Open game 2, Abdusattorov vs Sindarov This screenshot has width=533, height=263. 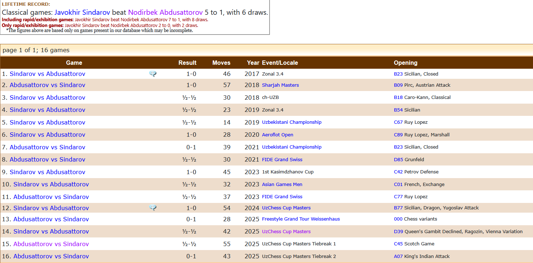tap(47, 85)
